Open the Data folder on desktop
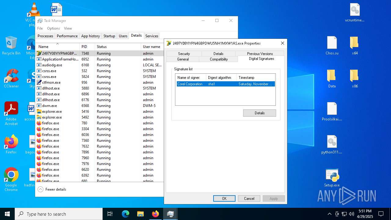The width and height of the screenshot is (391, 220). [x=332, y=79]
